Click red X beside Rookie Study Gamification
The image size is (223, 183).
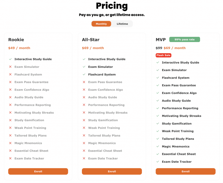coord(10,120)
